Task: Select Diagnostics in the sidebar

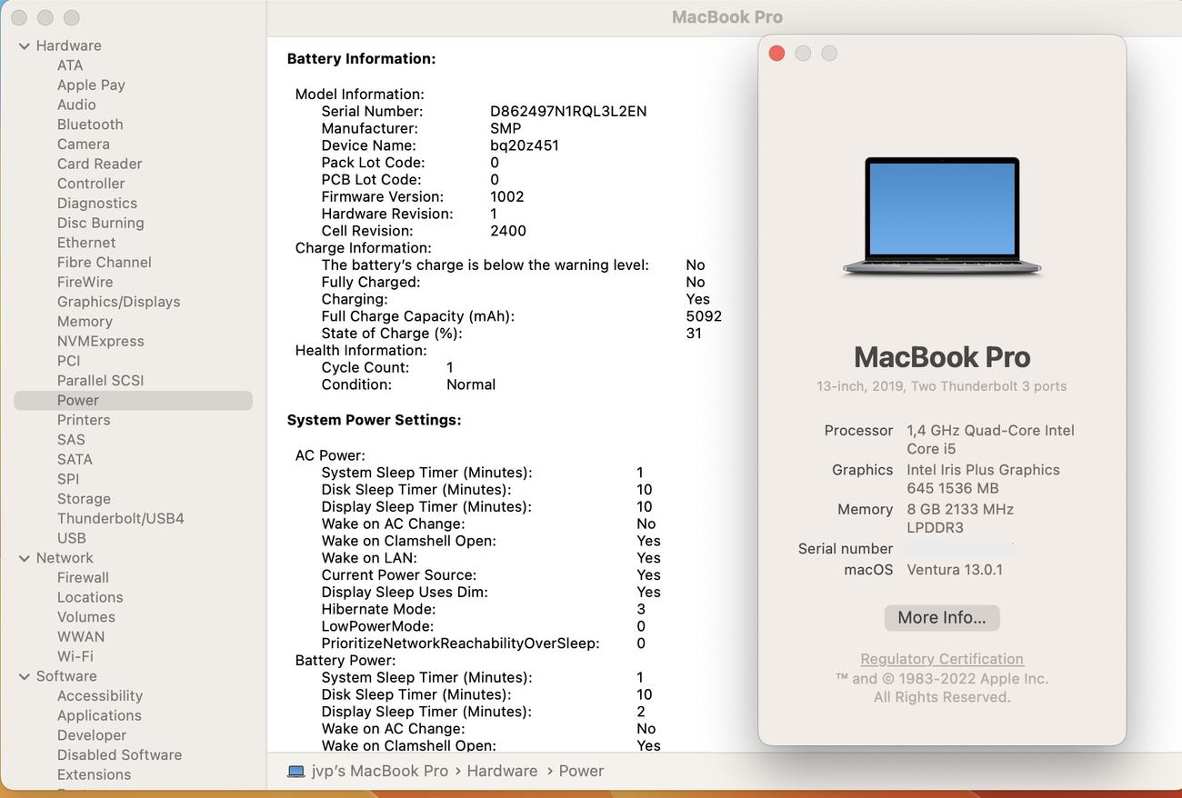Action: pyautogui.click(x=97, y=204)
